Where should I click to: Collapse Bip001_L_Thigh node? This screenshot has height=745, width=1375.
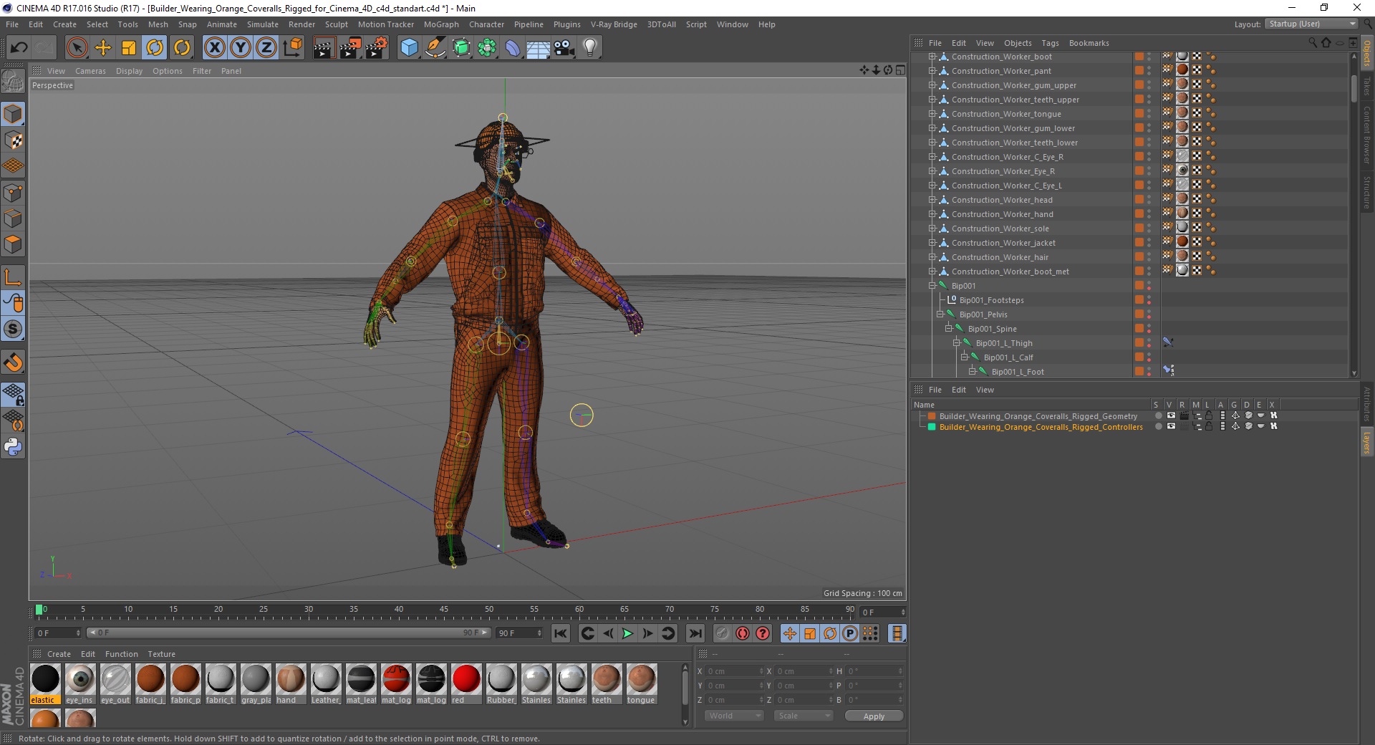tap(957, 343)
